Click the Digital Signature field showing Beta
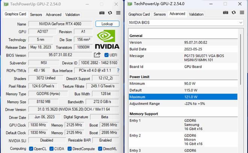Image resolution: width=248 pixels, height=153 pixels. (x=105, y=117)
